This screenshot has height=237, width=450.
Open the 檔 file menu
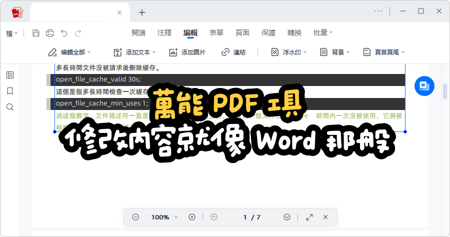12,33
